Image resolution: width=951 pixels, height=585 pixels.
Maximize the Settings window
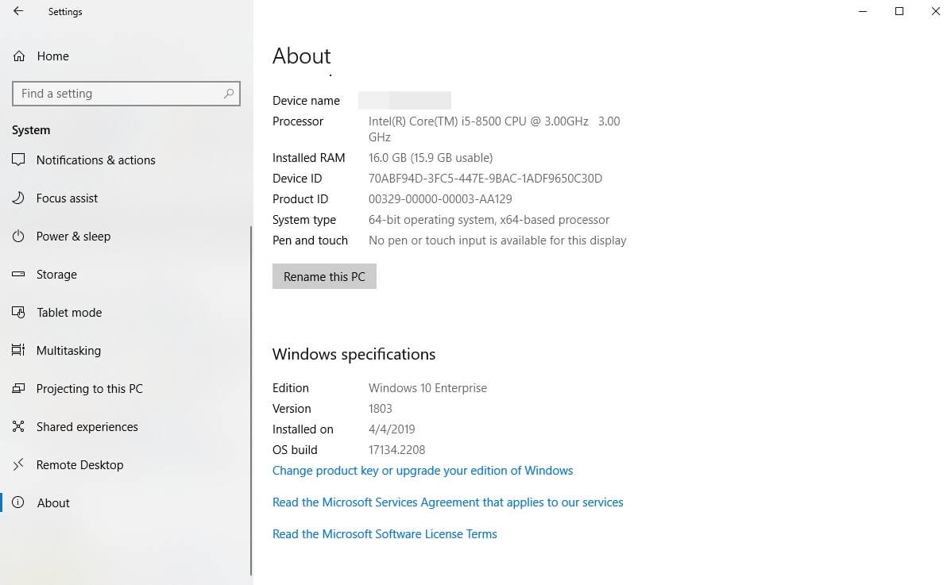tap(899, 11)
